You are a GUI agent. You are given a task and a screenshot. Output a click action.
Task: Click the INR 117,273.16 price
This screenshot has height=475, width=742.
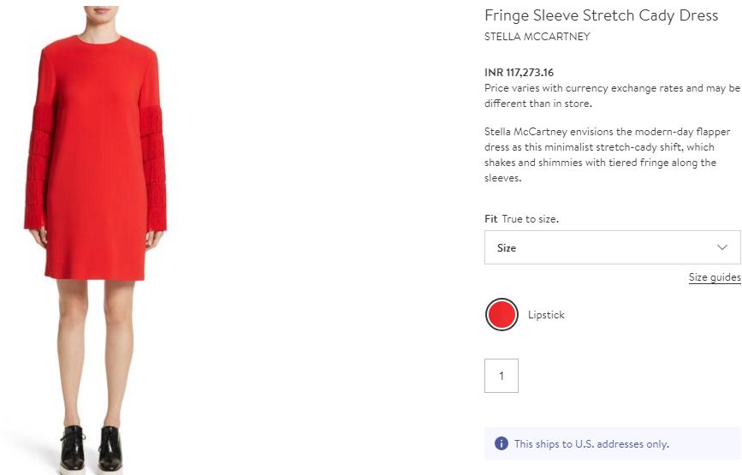point(519,73)
